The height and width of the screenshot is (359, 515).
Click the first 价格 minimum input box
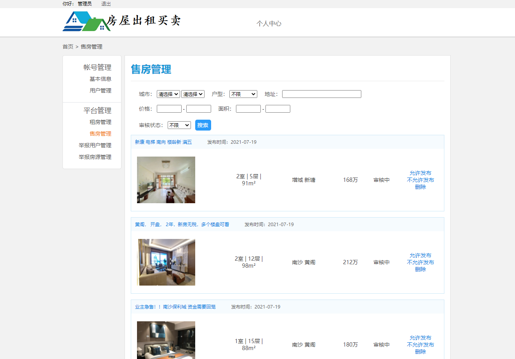[169, 108]
